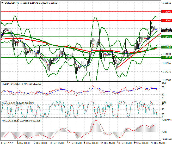Click the 1.19610 price scale value
The height and width of the screenshot is (146, 172).
click(167, 3)
